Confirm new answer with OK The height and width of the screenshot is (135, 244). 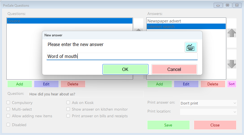[125, 69]
